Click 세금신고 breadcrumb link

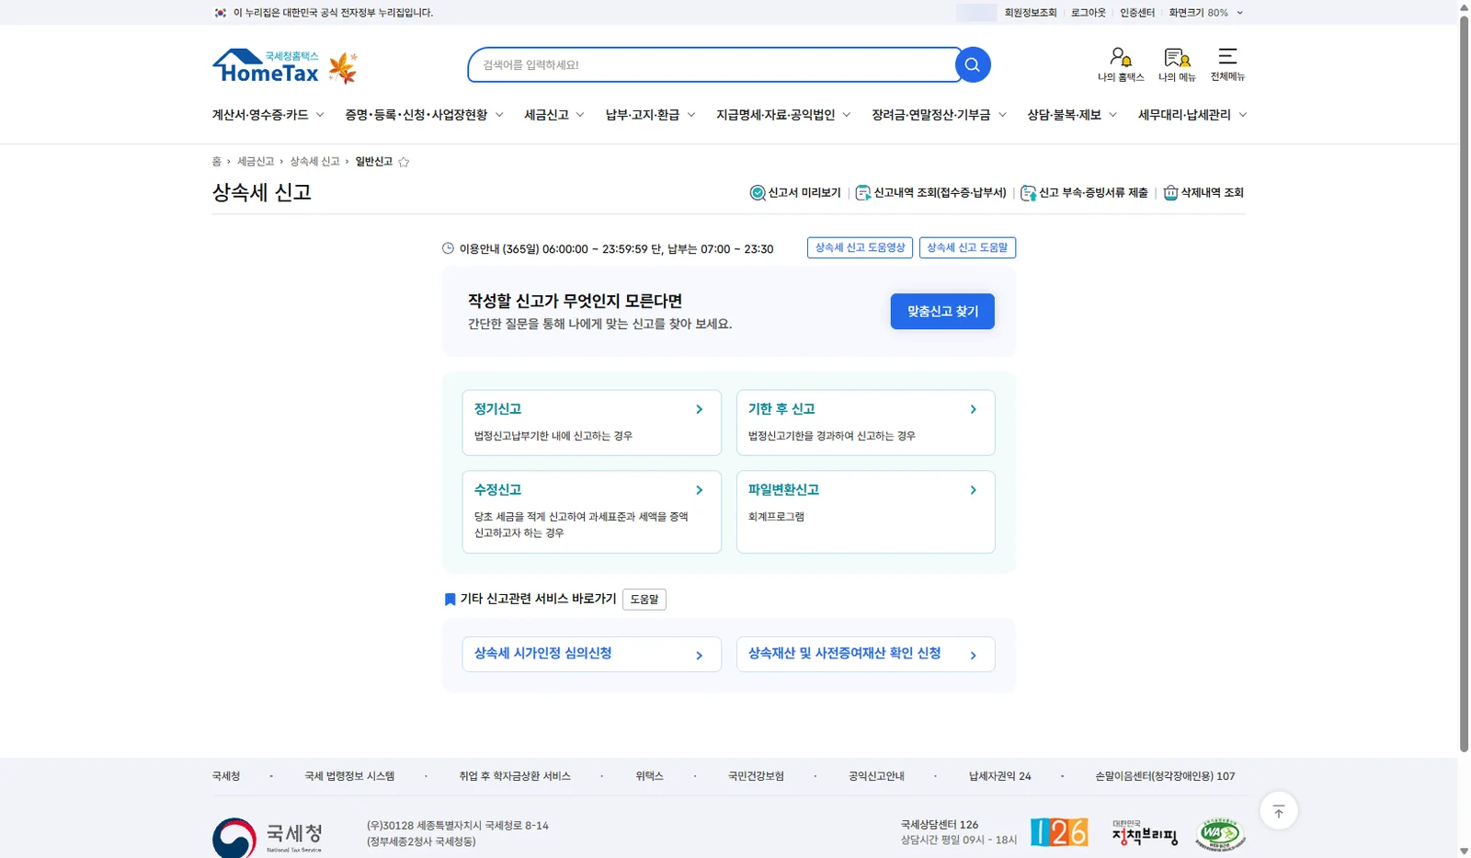click(x=256, y=162)
